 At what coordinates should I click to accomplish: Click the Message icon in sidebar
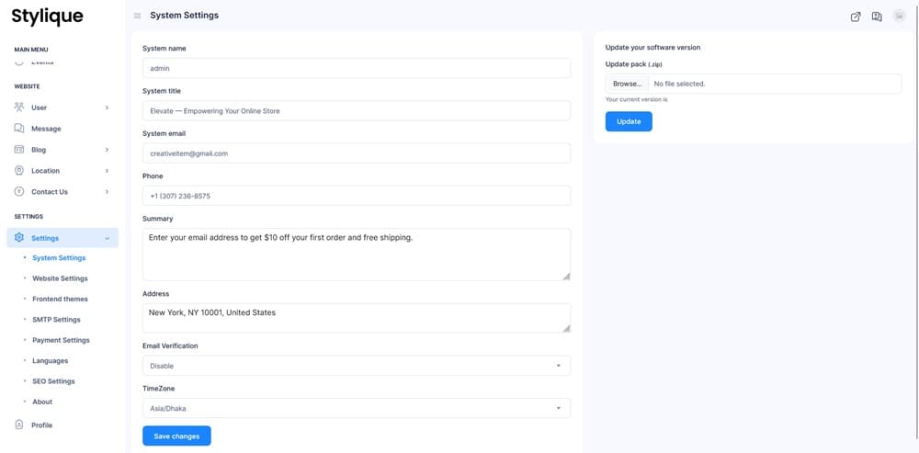19,129
